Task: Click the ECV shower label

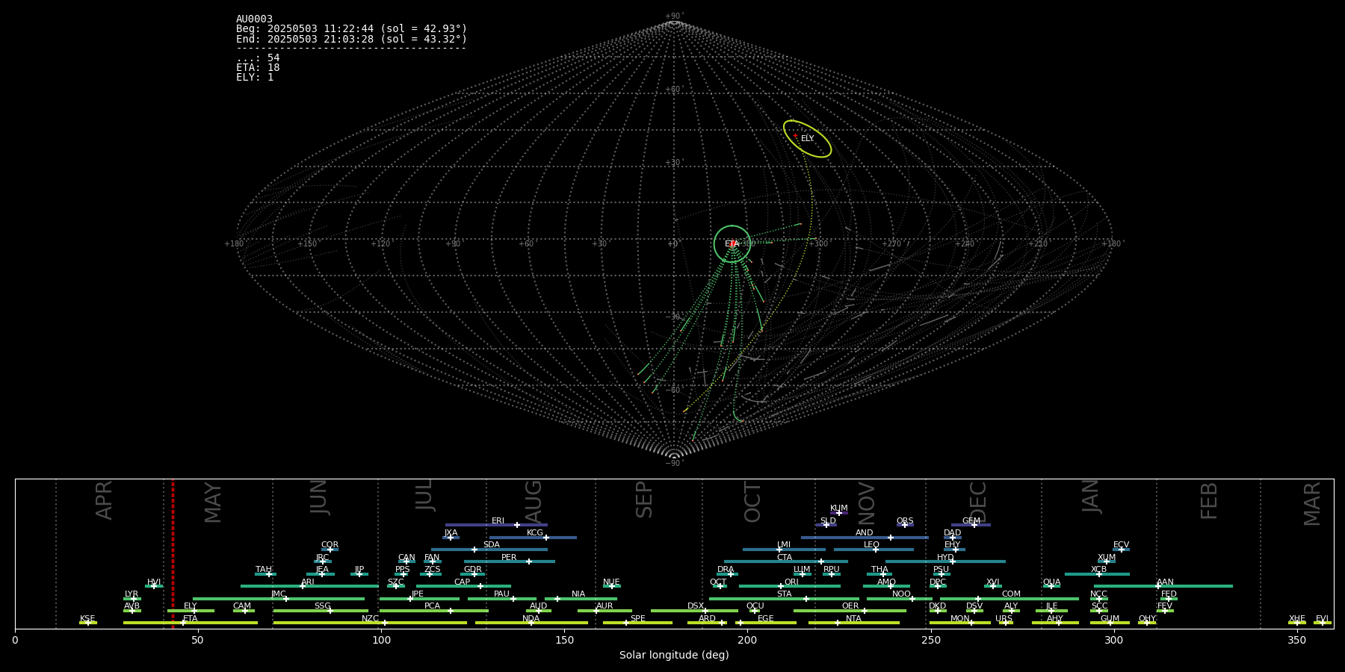Action: point(1121,545)
